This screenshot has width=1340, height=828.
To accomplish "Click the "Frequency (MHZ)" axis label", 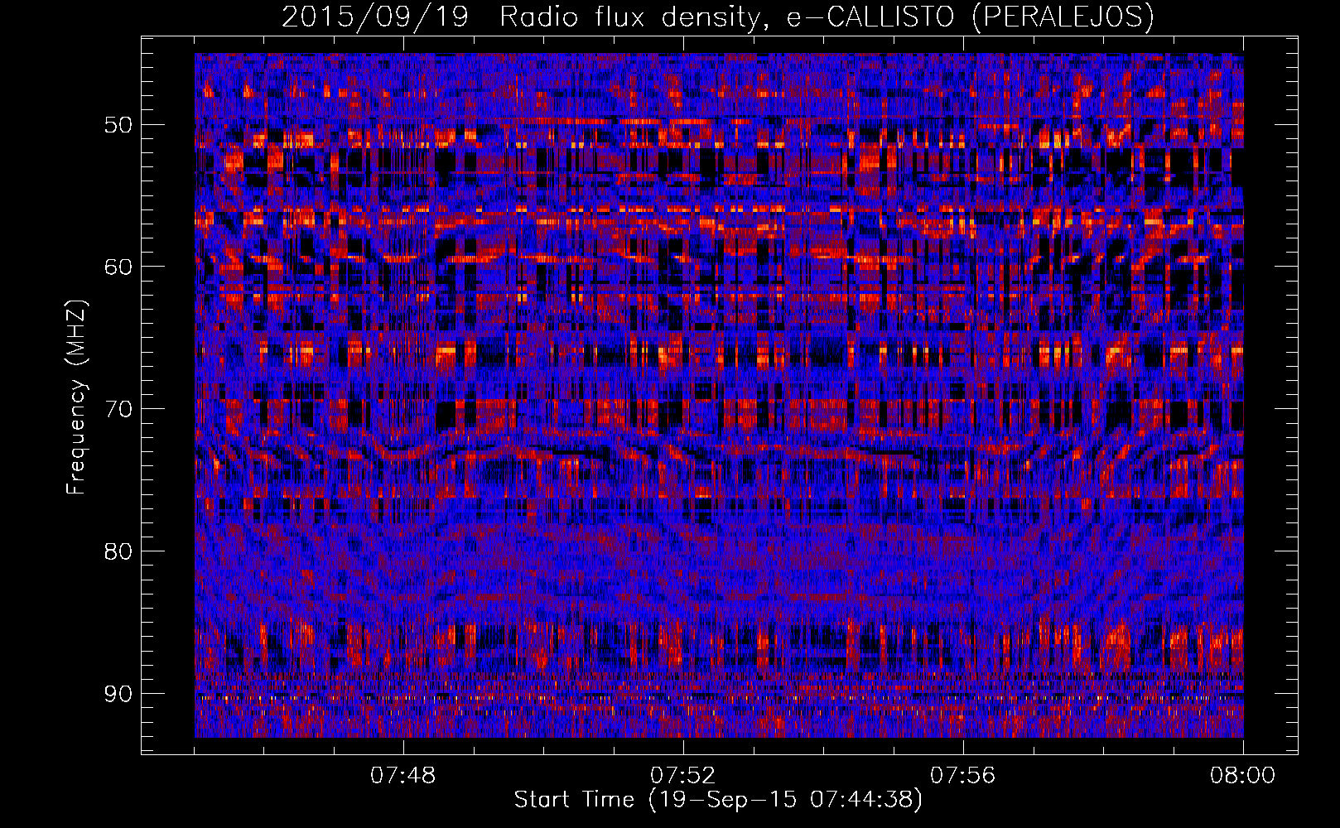I will (x=76, y=397).
